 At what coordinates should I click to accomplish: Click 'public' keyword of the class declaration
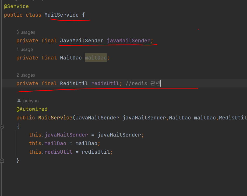tap(13, 15)
